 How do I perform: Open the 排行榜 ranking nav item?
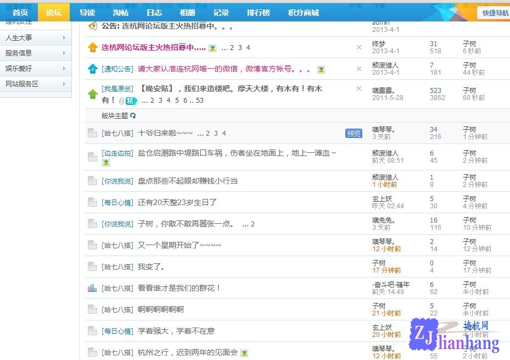[x=259, y=13]
